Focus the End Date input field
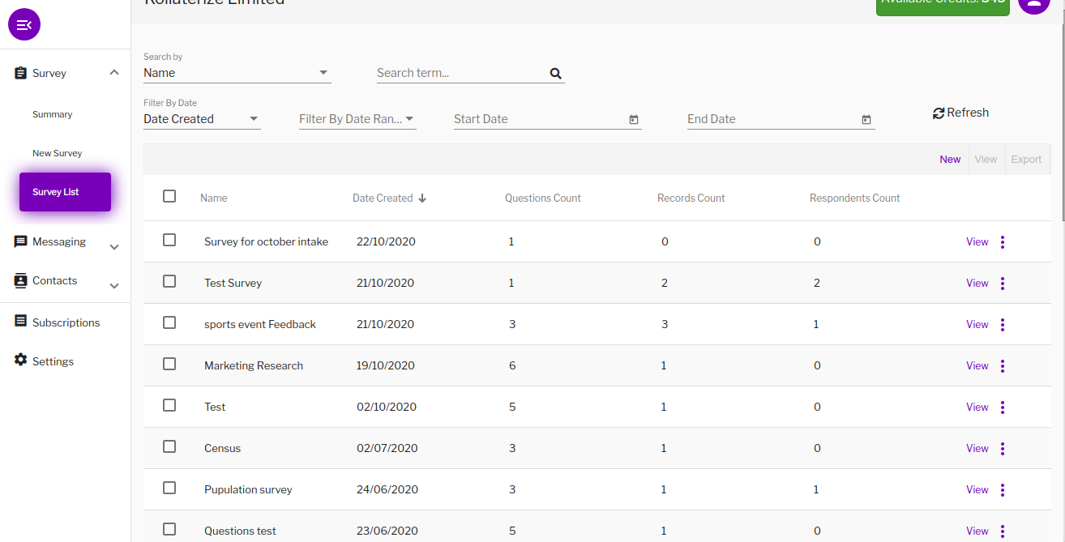 click(773, 119)
